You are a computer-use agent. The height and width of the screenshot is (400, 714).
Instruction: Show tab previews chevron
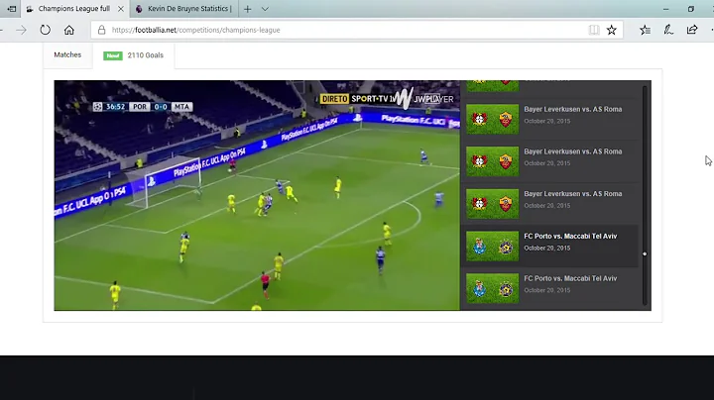[x=265, y=9]
